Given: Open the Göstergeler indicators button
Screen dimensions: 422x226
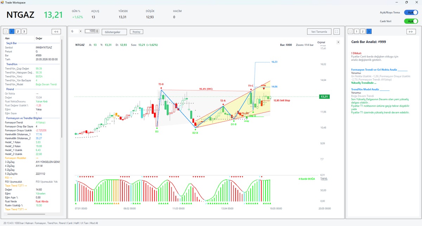Looking at the screenshot, I should click(x=114, y=32).
